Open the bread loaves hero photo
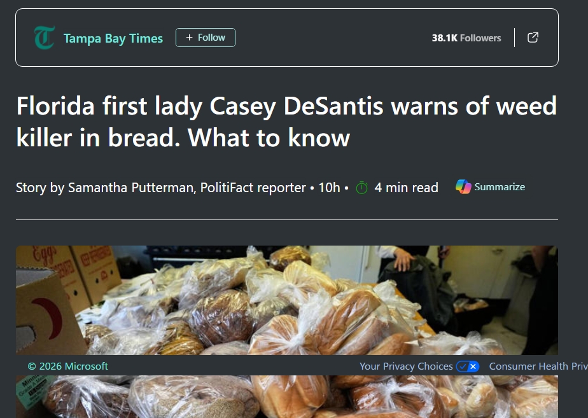This screenshot has width=588, height=418. [287, 300]
